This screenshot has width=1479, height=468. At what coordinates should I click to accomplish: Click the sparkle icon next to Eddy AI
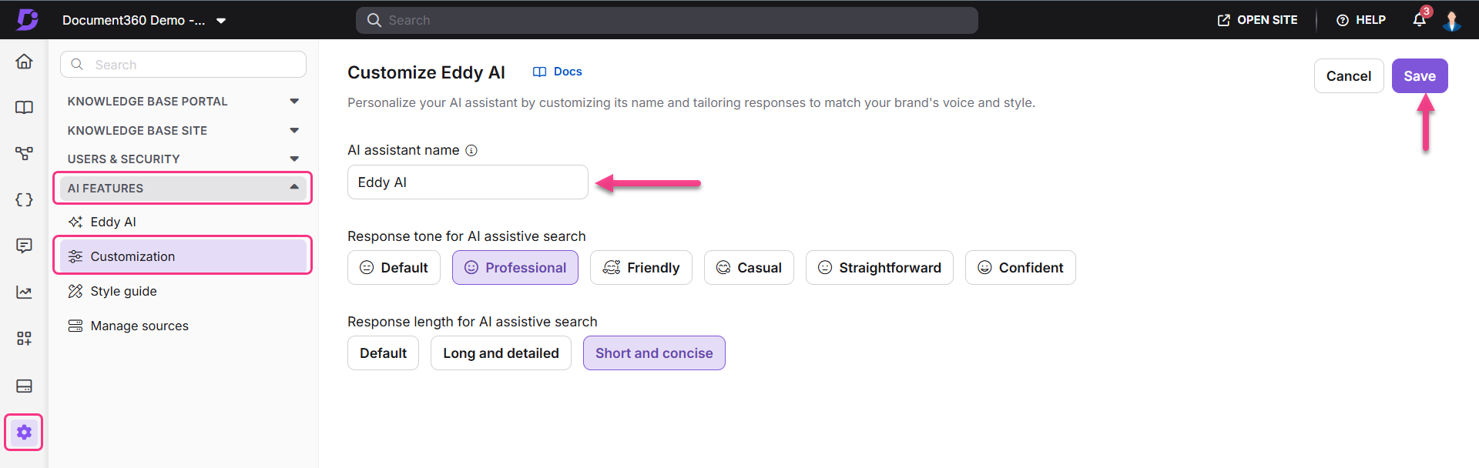[75, 222]
